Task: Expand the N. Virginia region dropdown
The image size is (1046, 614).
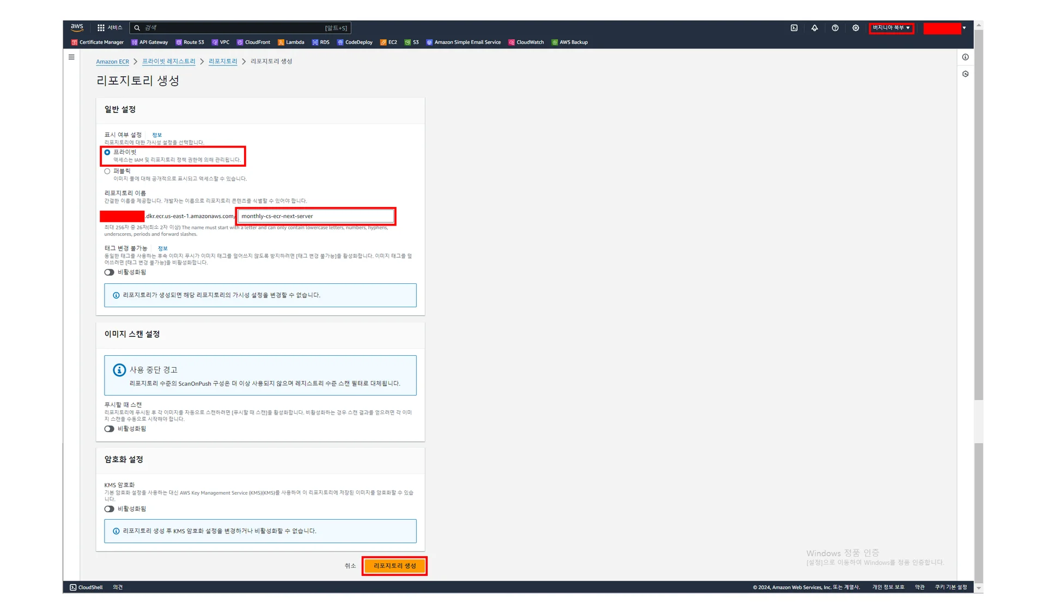Action: tap(891, 28)
